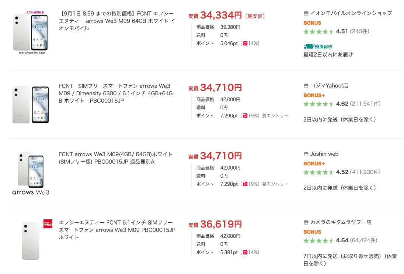
Task: Click the store icon beside Joshin web
Action: point(306,154)
